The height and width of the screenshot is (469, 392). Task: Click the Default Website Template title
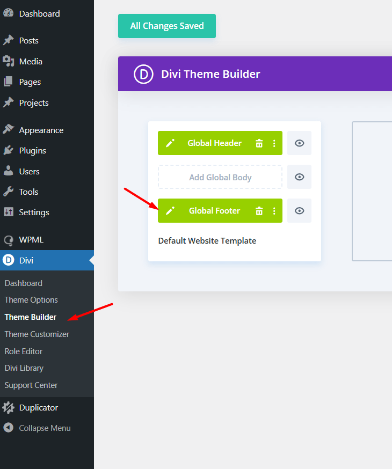pos(207,241)
